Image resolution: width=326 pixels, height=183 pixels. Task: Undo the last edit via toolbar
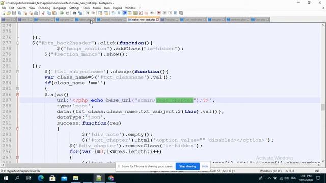(x=62, y=13)
